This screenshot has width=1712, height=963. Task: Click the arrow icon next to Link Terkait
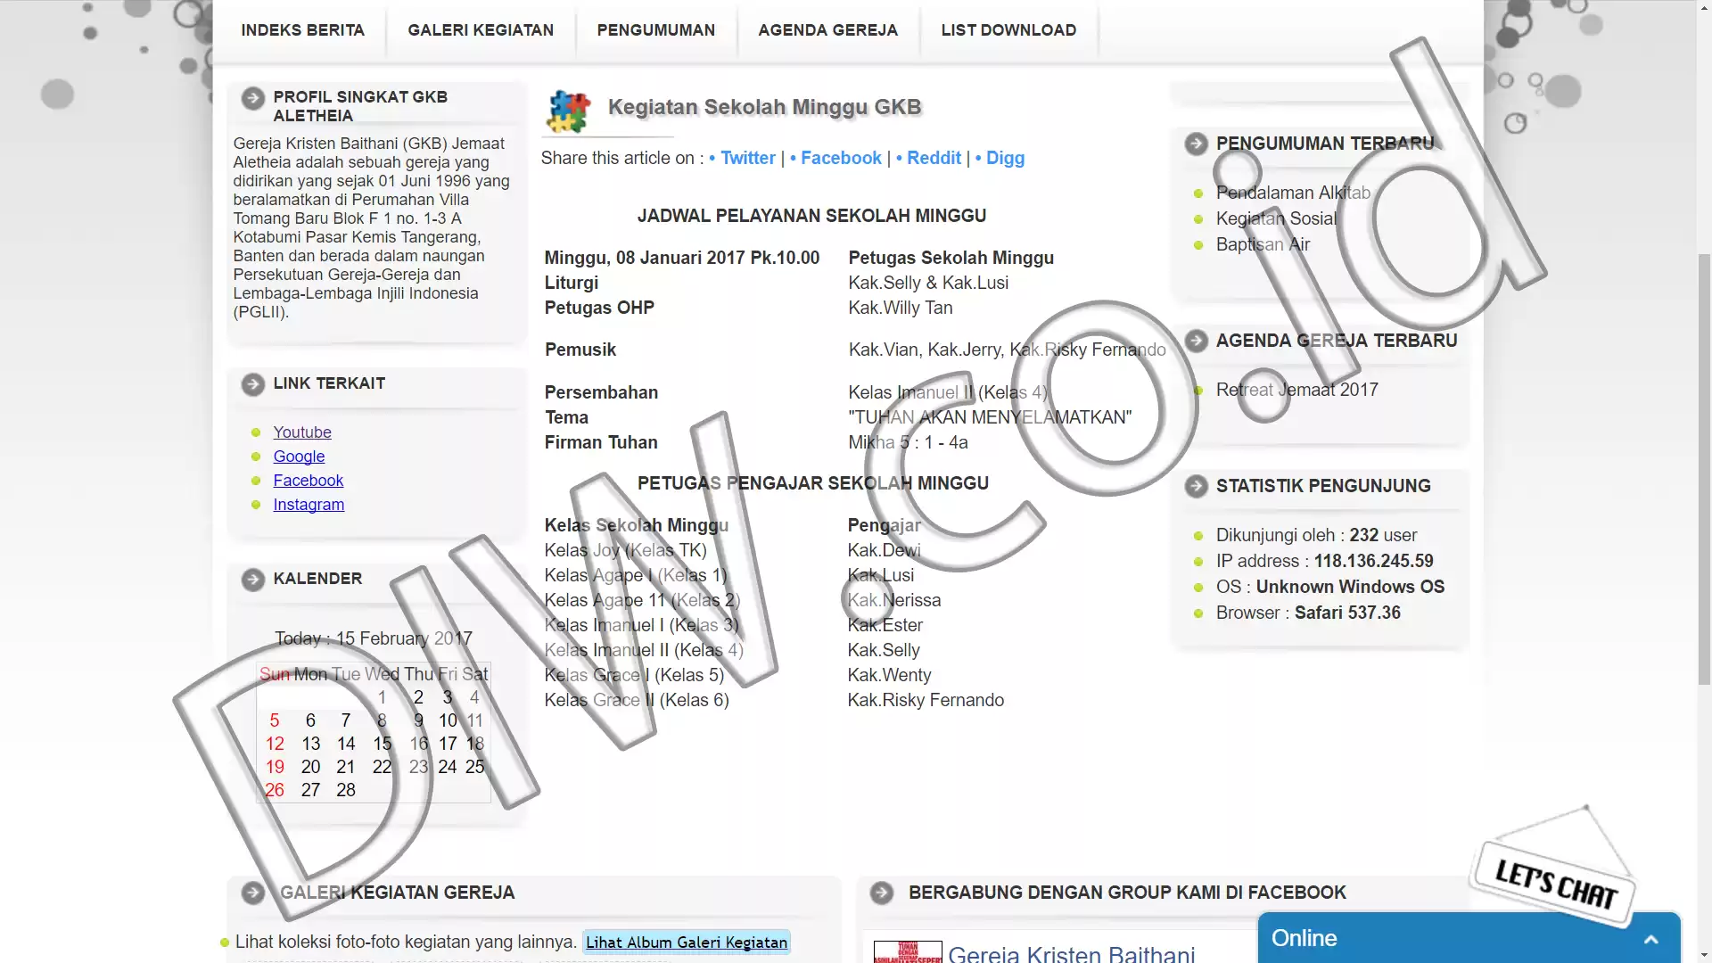[253, 384]
